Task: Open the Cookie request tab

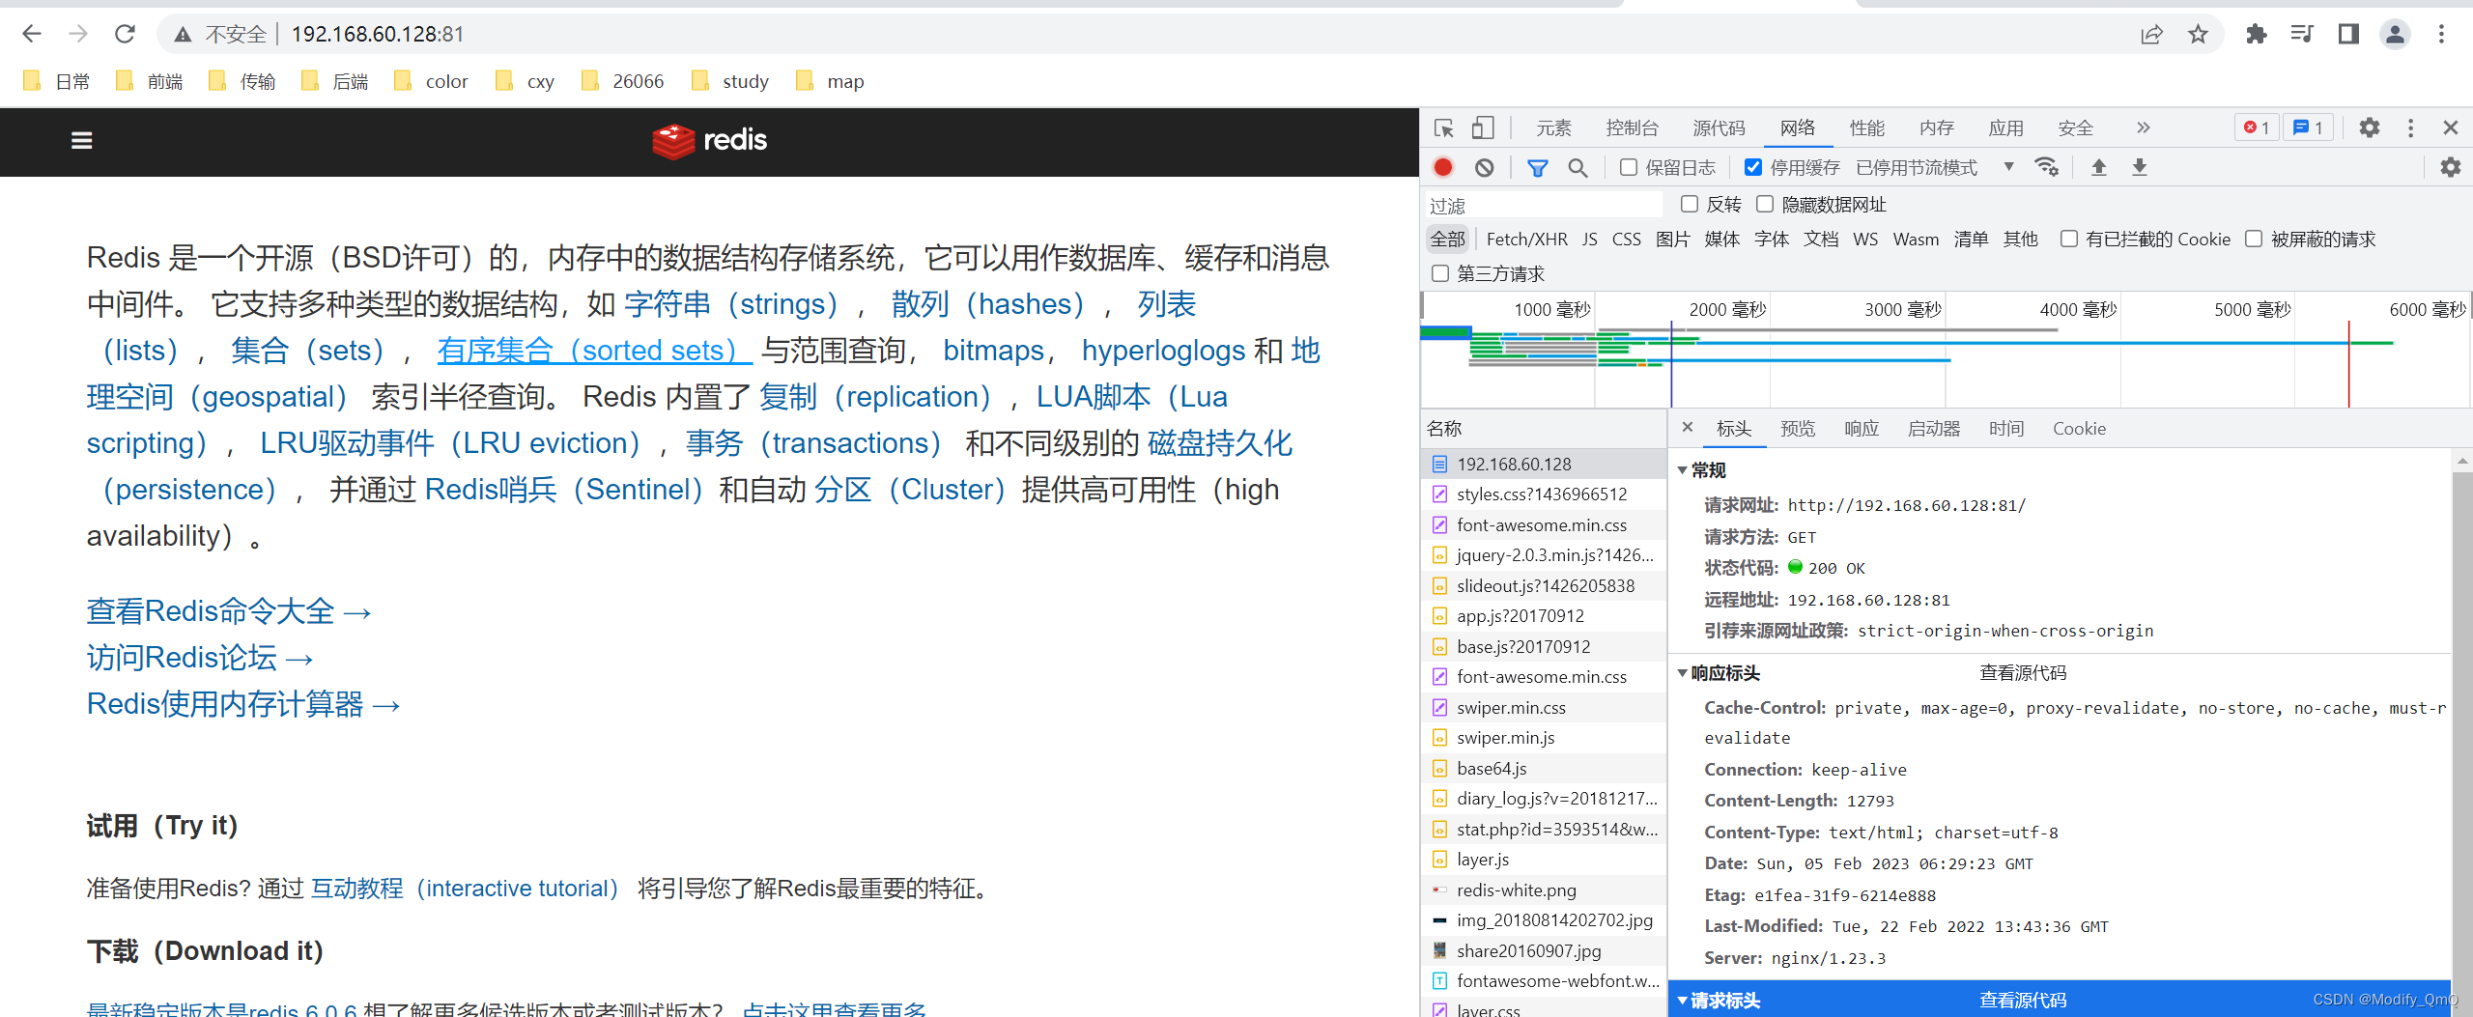Action: point(2079,428)
